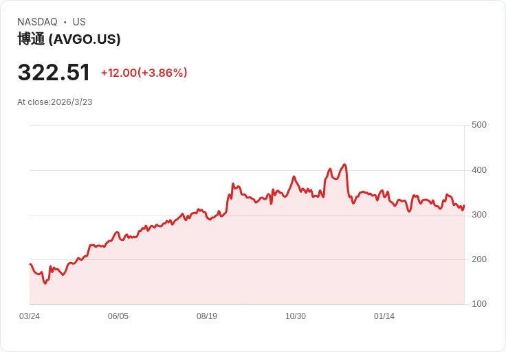Click the At close date text
506x352 pixels.
[54, 102]
